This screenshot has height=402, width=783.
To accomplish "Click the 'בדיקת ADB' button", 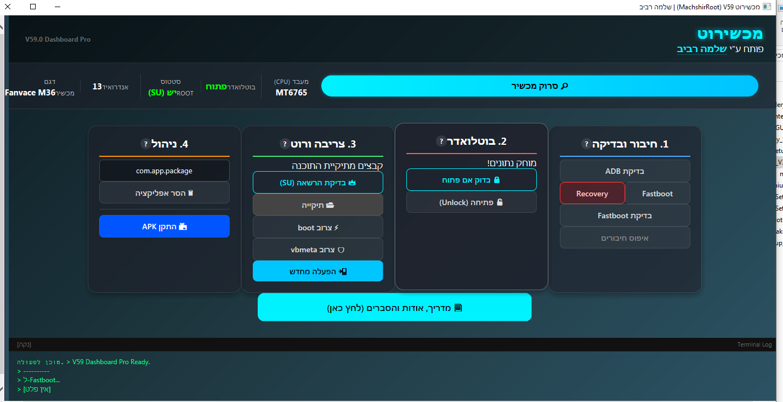I will click(x=625, y=171).
